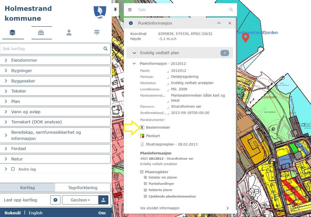Open the layers stack icon tab
The height and width of the screenshot is (217, 311).
[x=12, y=33]
